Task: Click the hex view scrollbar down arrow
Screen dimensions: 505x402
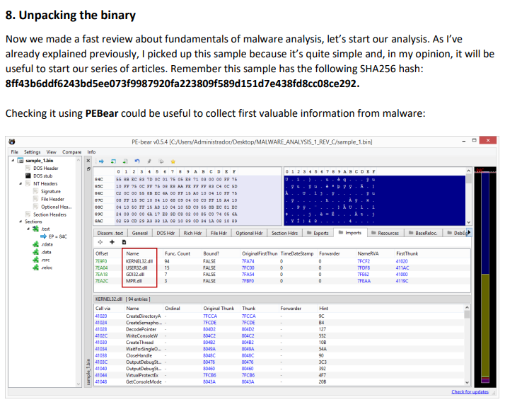Action: point(468,222)
